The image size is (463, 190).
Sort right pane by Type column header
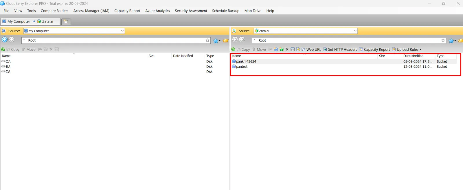[446, 56]
